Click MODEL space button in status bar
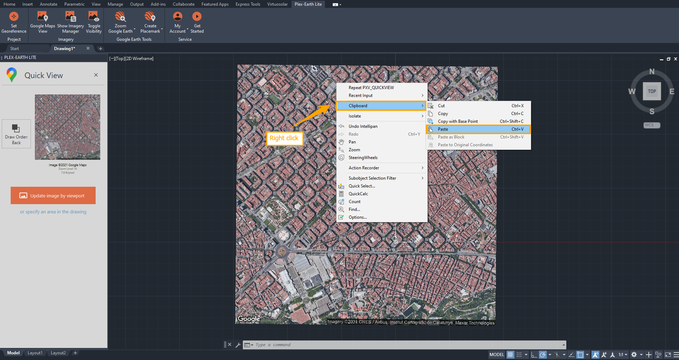The image size is (679, 360). click(x=497, y=354)
